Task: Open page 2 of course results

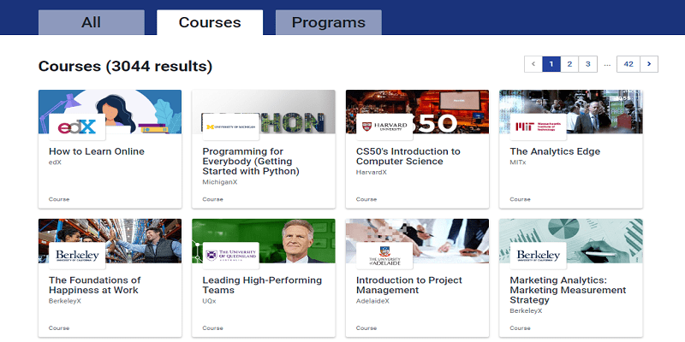Action: pyautogui.click(x=569, y=64)
